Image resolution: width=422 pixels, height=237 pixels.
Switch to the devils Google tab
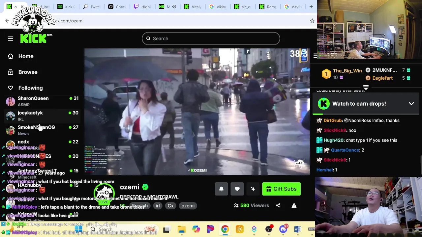(293, 7)
